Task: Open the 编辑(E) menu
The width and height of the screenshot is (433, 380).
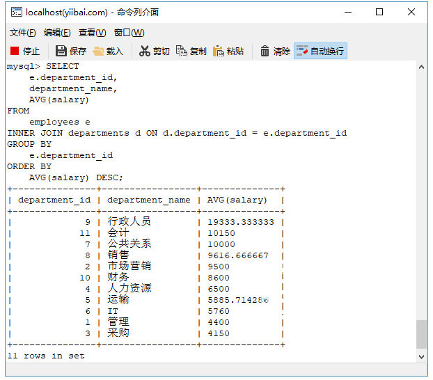Action: (57, 33)
